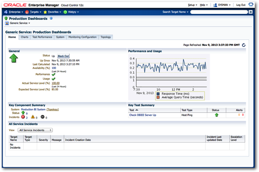
Task: Open the Monitoring Configuration tab
Action: point(82,37)
